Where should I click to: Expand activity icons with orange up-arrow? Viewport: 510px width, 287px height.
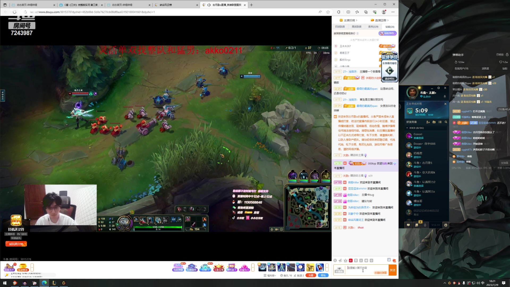pos(253,267)
